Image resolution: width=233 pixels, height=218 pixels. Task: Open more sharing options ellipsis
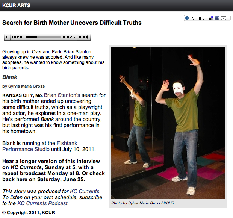click(x=228, y=19)
